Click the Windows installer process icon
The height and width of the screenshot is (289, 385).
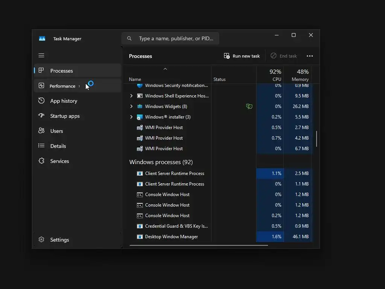(x=140, y=117)
